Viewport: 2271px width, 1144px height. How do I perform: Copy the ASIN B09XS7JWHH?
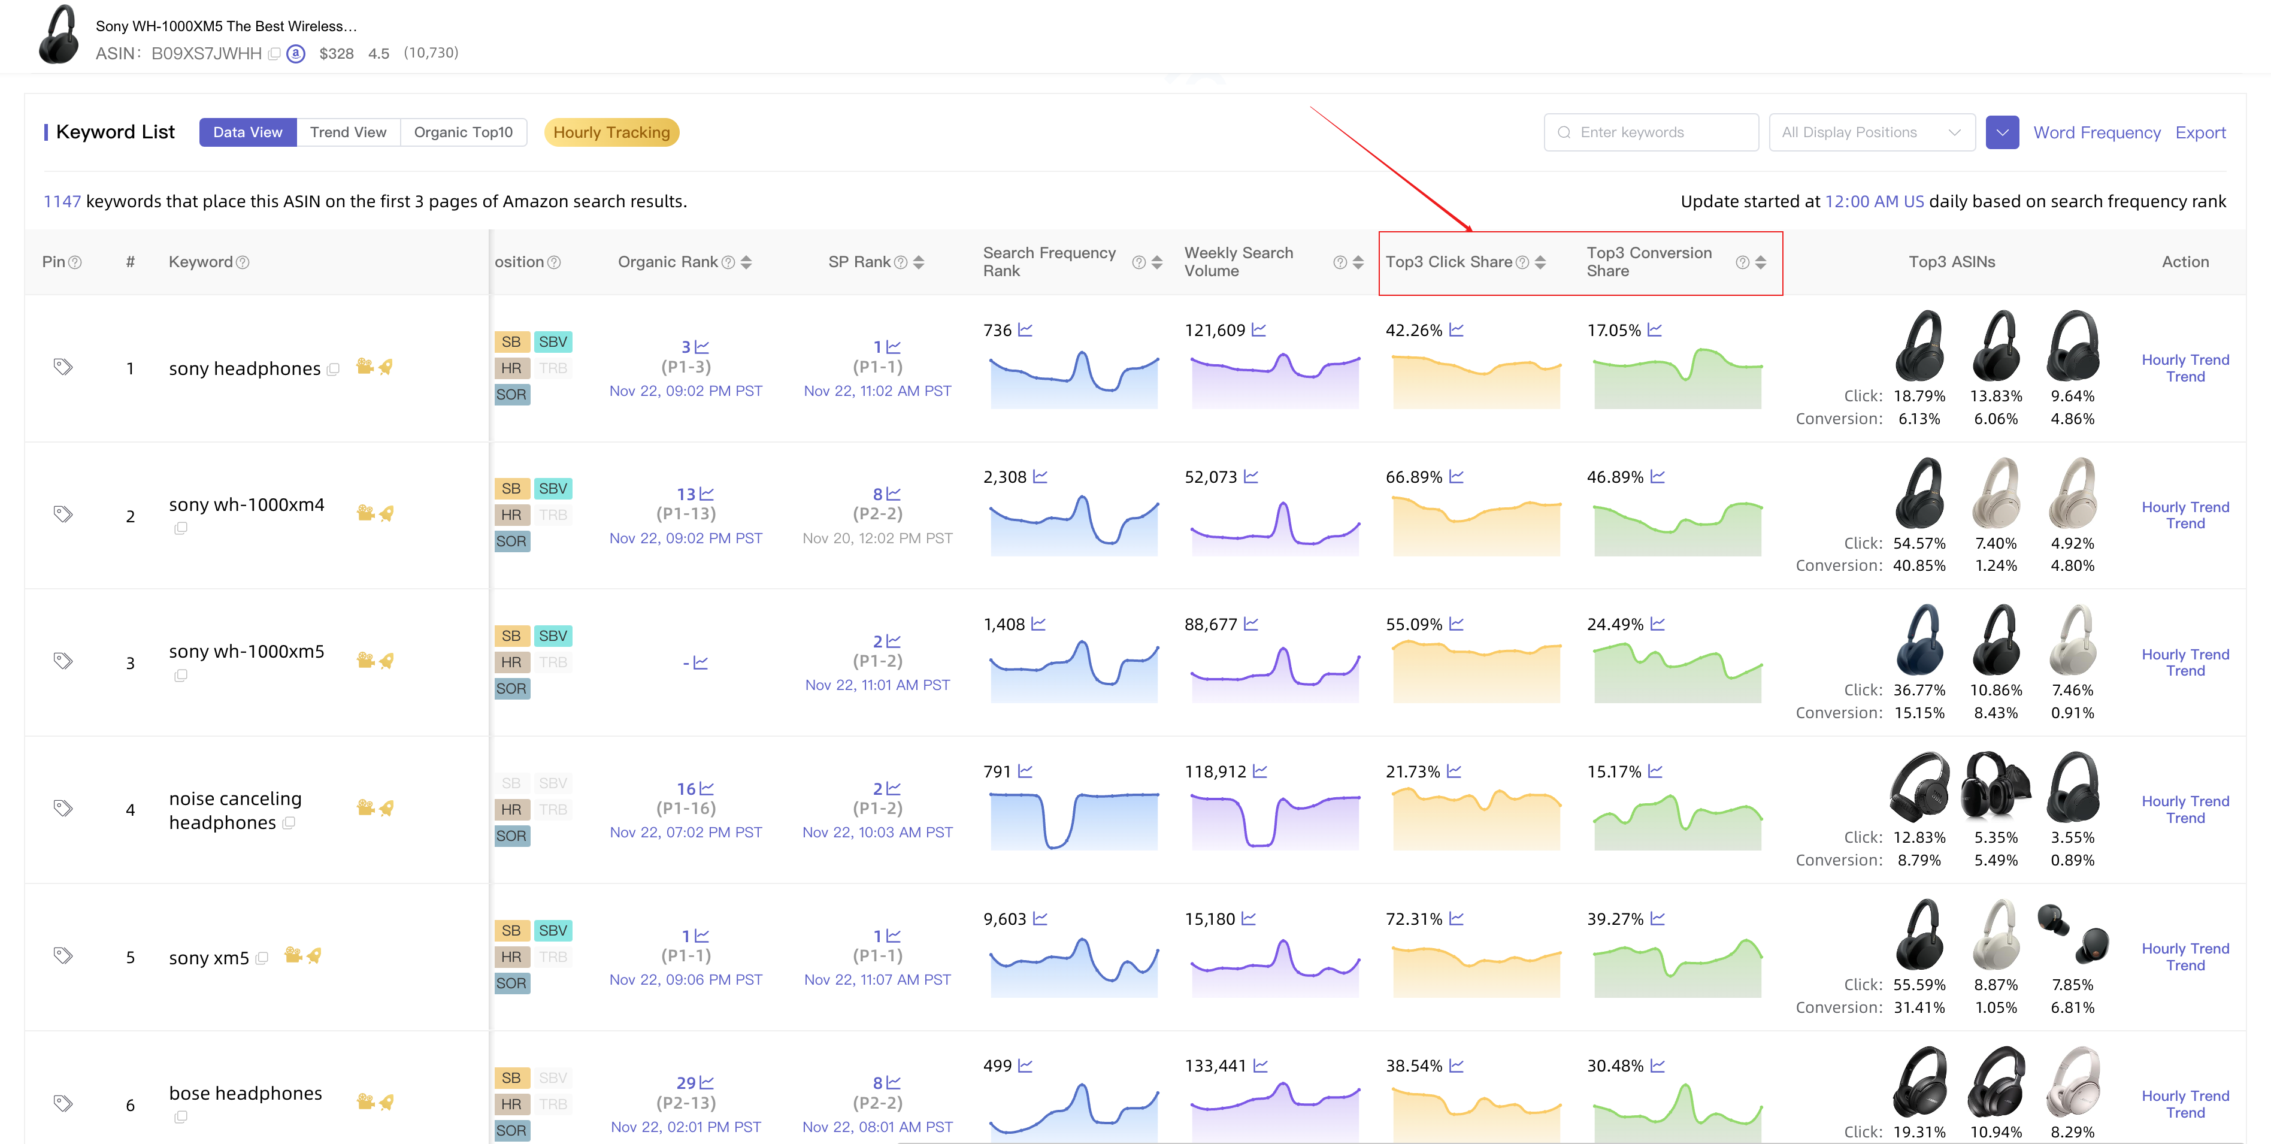coord(274,54)
